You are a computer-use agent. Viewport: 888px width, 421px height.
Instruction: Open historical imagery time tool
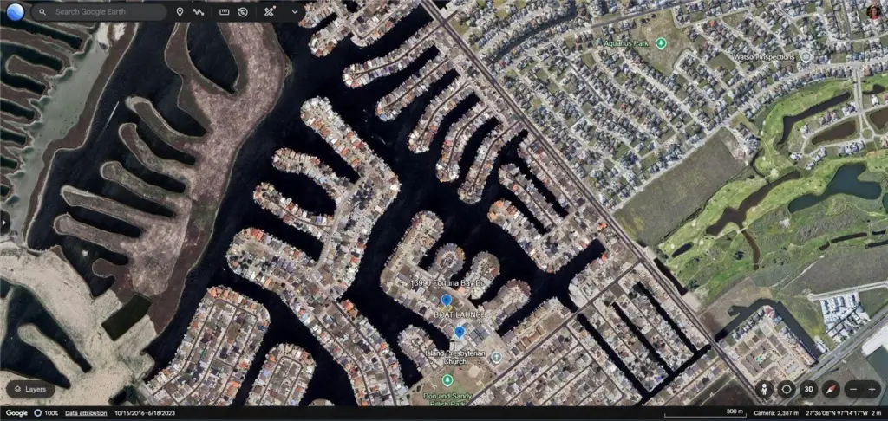243,12
